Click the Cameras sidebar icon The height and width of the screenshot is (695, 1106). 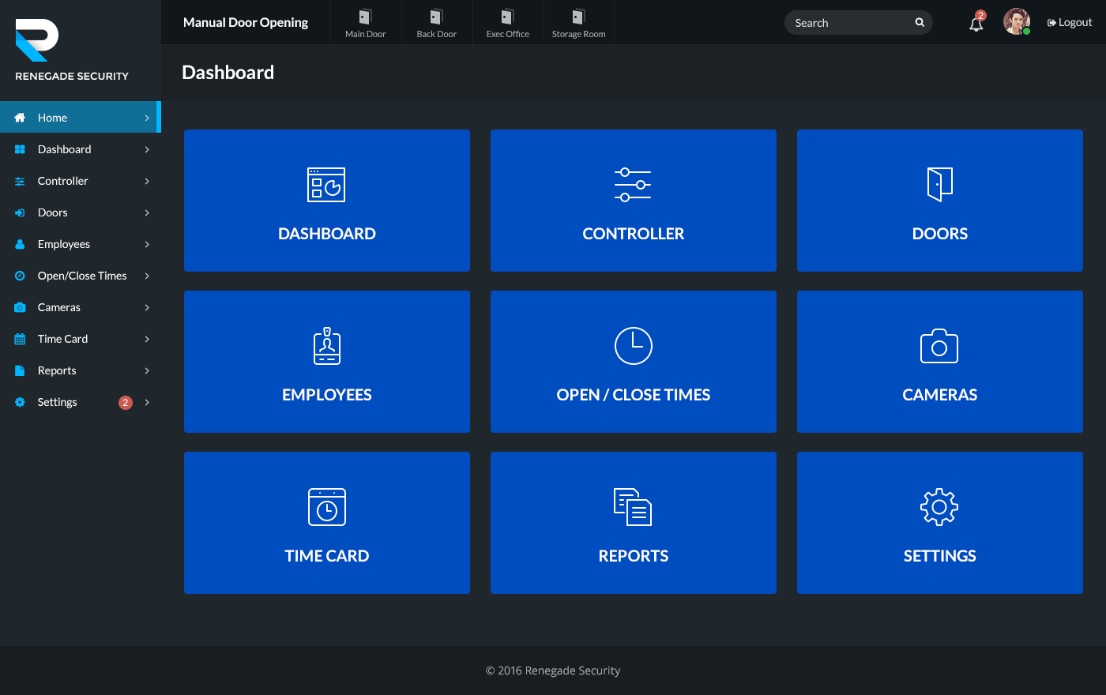click(19, 307)
